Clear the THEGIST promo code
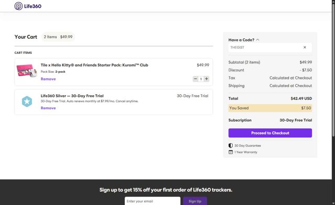 point(305,47)
